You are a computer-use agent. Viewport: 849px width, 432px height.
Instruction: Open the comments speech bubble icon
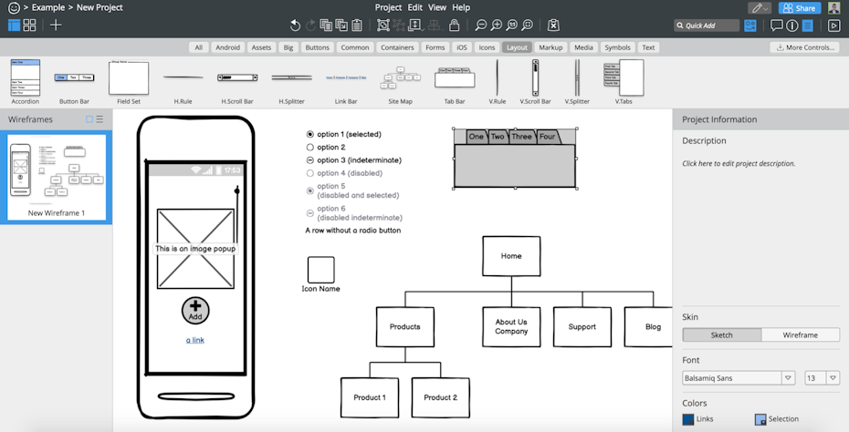(776, 26)
